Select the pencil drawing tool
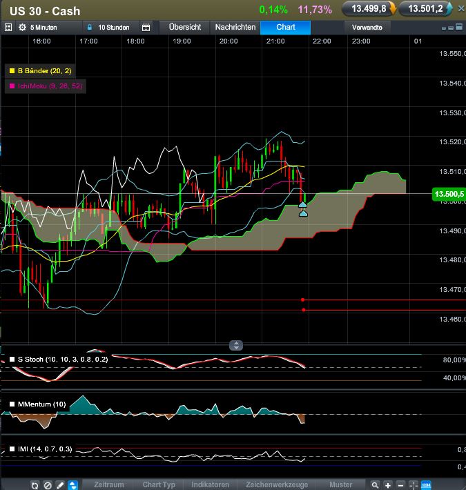Screen dimensions: 466x490 tap(60, 485)
